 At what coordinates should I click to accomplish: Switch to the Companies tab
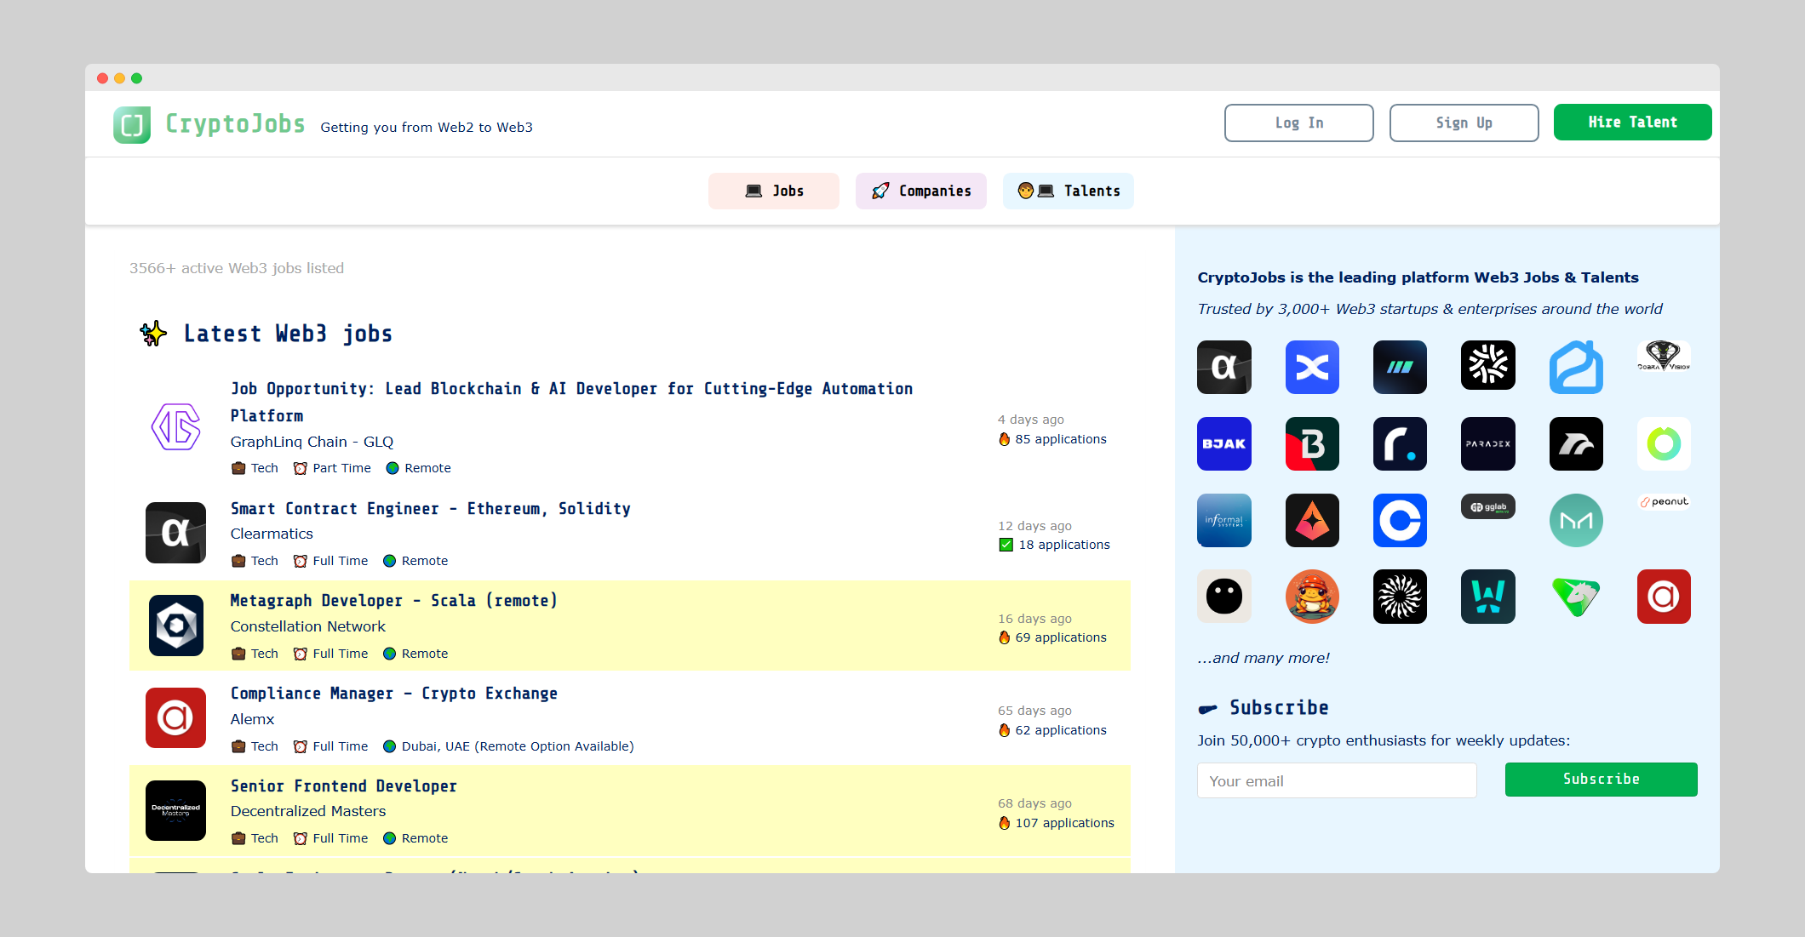tap(921, 191)
